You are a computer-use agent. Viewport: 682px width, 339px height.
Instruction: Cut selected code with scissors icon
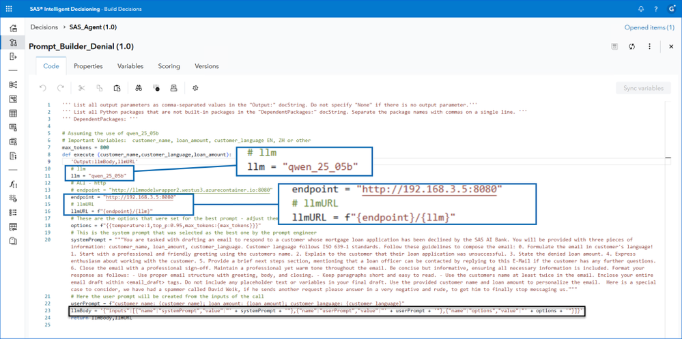tap(81, 88)
